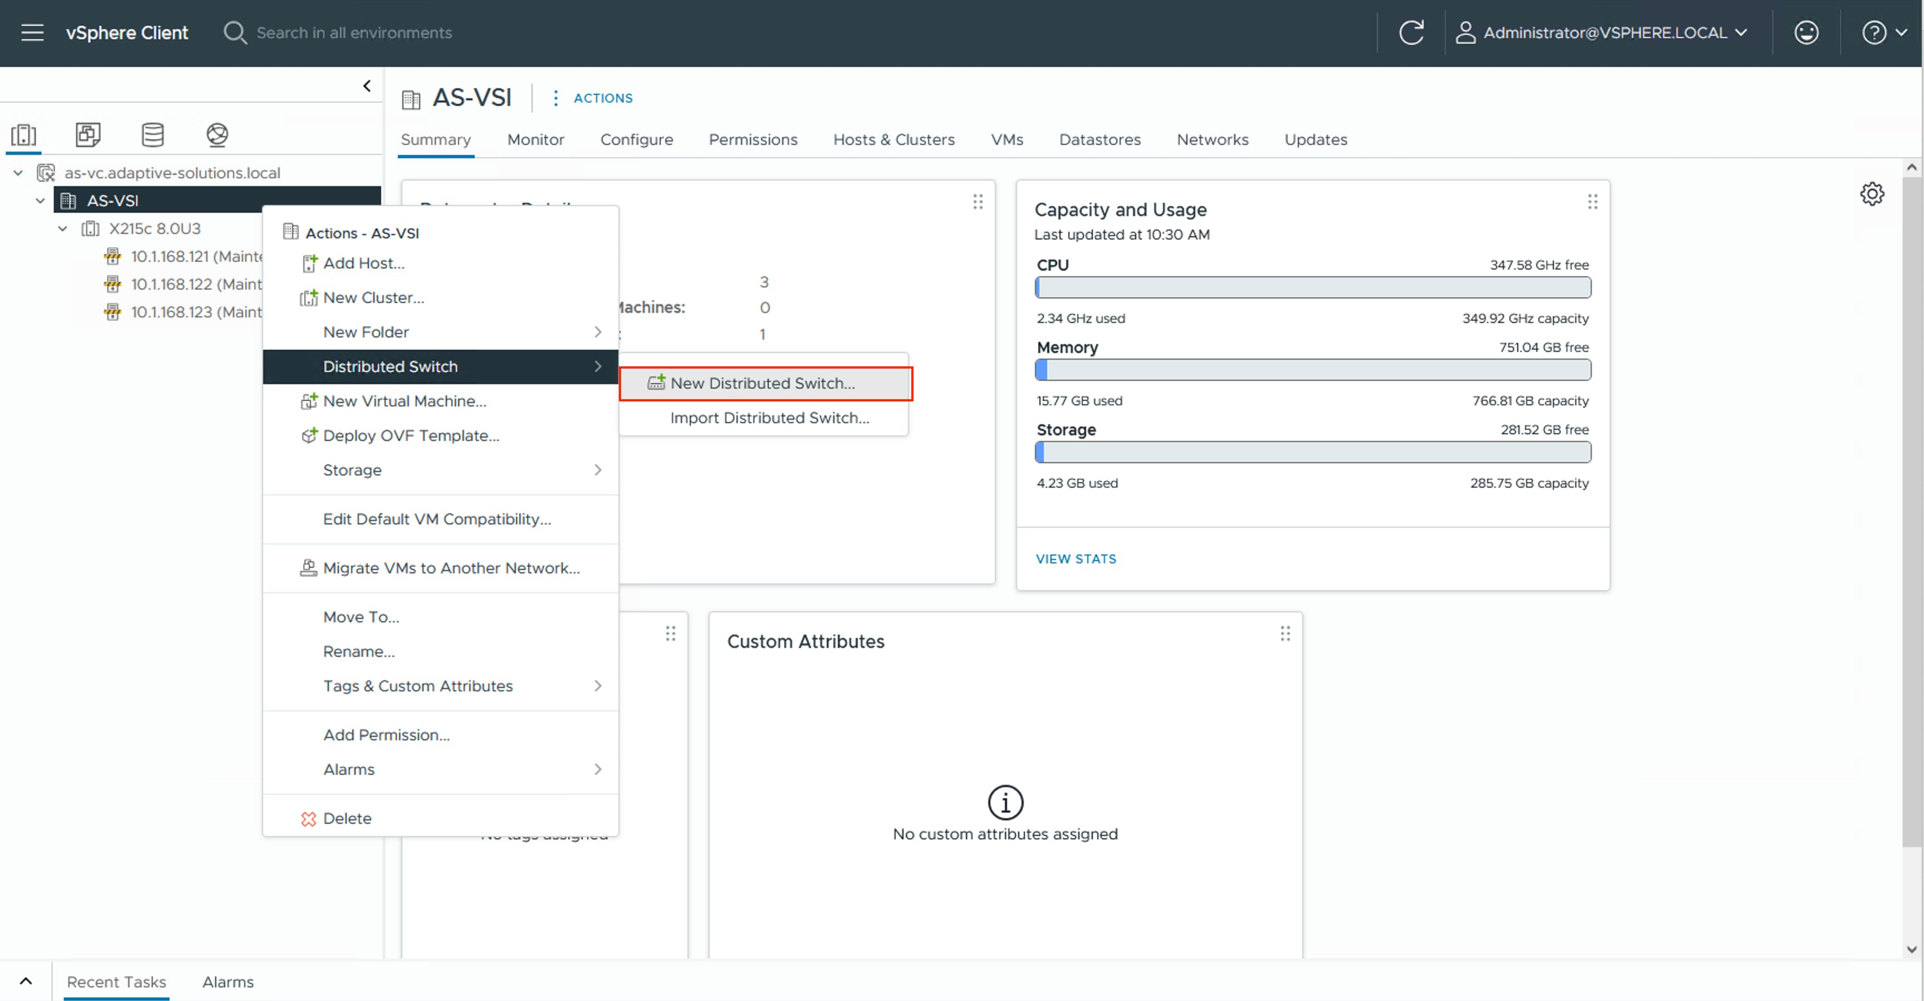Refresh inventory with the refresh icon
The width and height of the screenshot is (1924, 1001).
coord(1412,32)
